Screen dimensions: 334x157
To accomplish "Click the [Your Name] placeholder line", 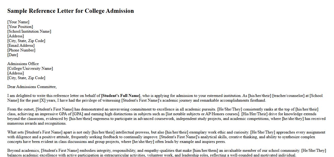I will click(18, 22).
